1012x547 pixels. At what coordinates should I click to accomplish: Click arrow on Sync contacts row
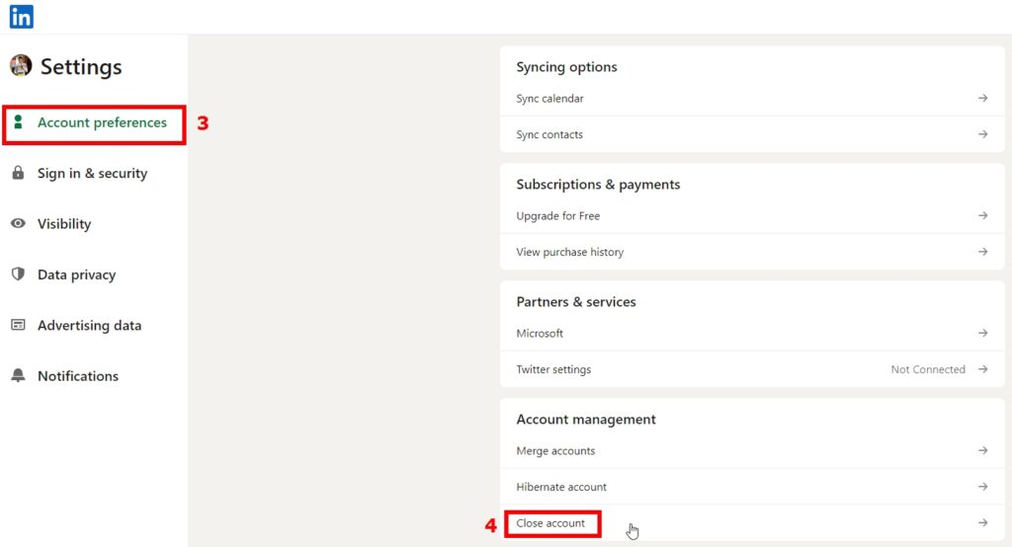click(982, 134)
